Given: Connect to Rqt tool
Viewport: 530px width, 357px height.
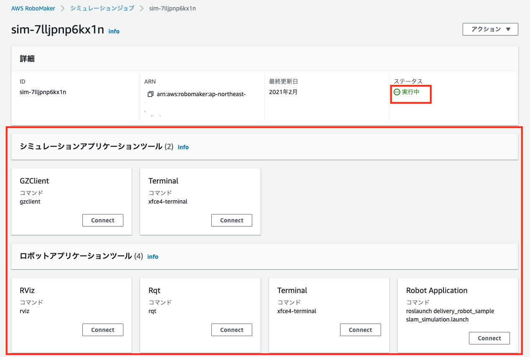Looking at the screenshot, I should (x=232, y=330).
